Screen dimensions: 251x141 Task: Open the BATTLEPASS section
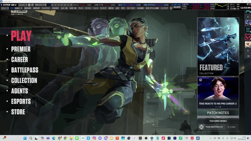tap(25, 70)
